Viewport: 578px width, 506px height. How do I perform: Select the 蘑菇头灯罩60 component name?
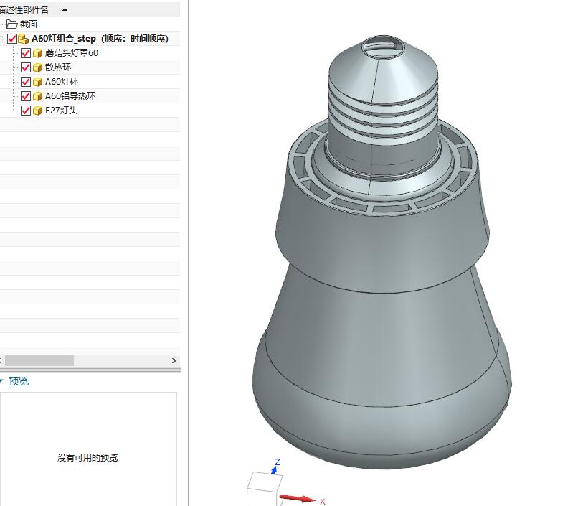(72, 52)
